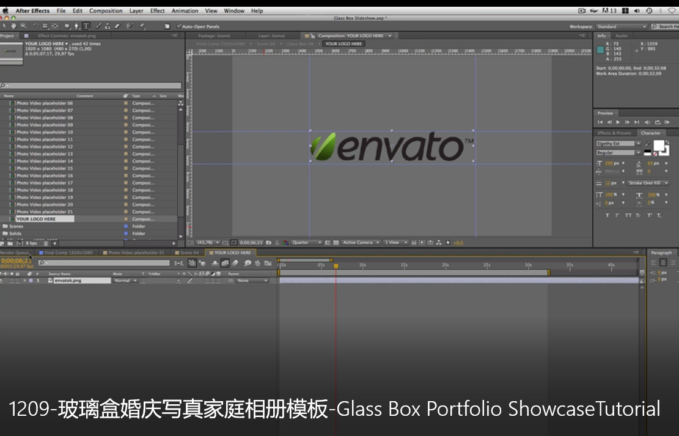Select the Puppet Pin tool
The image size is (679, 436).
pyautogui.click(x=142, y=26)
